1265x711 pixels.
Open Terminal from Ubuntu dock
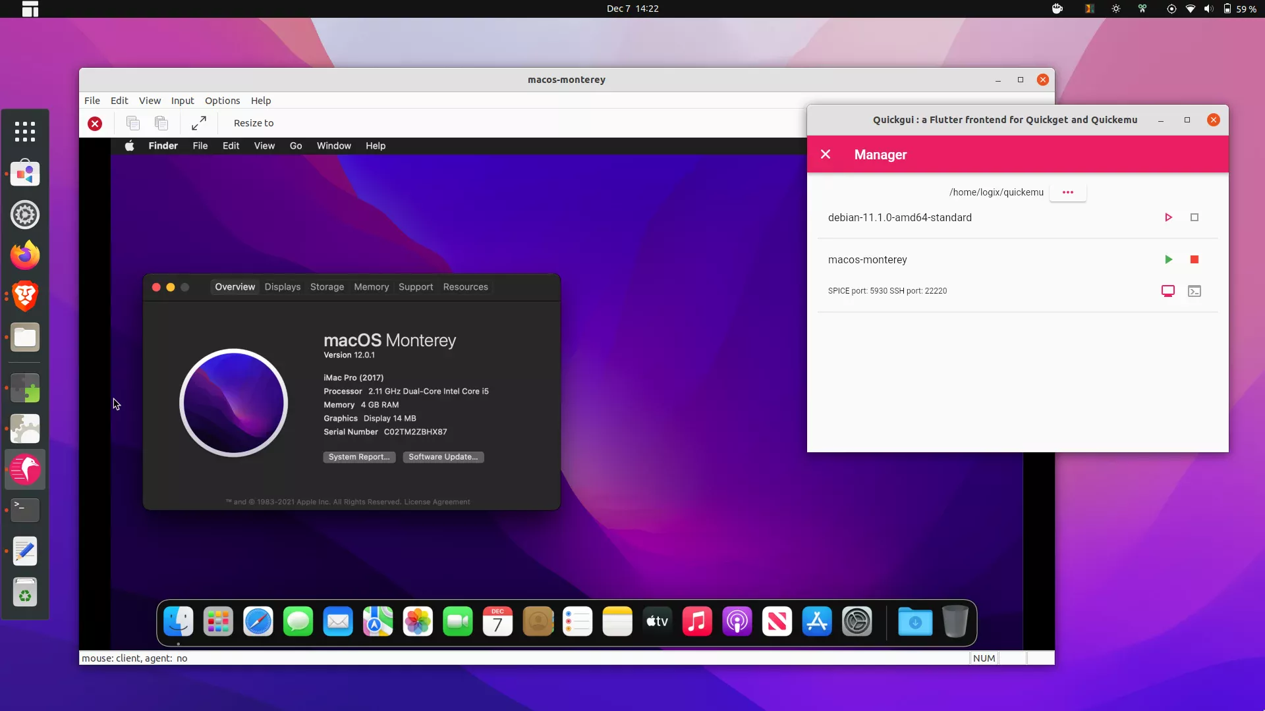click(x=25, y=510)
